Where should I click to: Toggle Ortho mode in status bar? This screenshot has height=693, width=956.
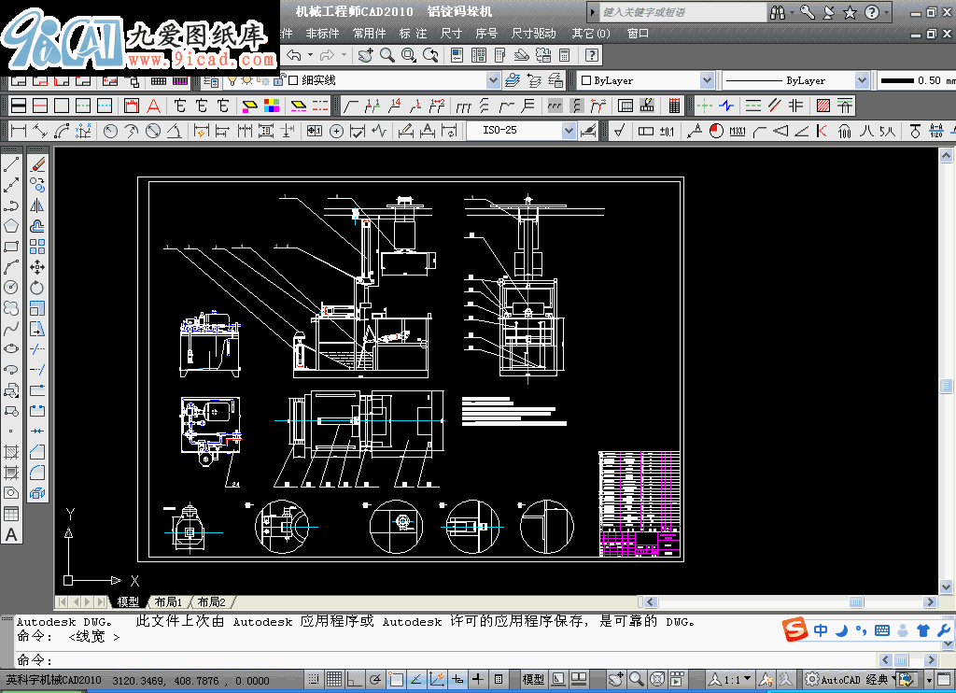click(354, 679)
